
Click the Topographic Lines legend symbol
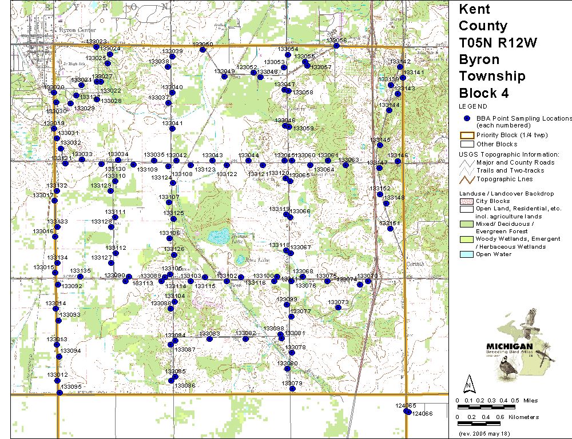(467, 179)
